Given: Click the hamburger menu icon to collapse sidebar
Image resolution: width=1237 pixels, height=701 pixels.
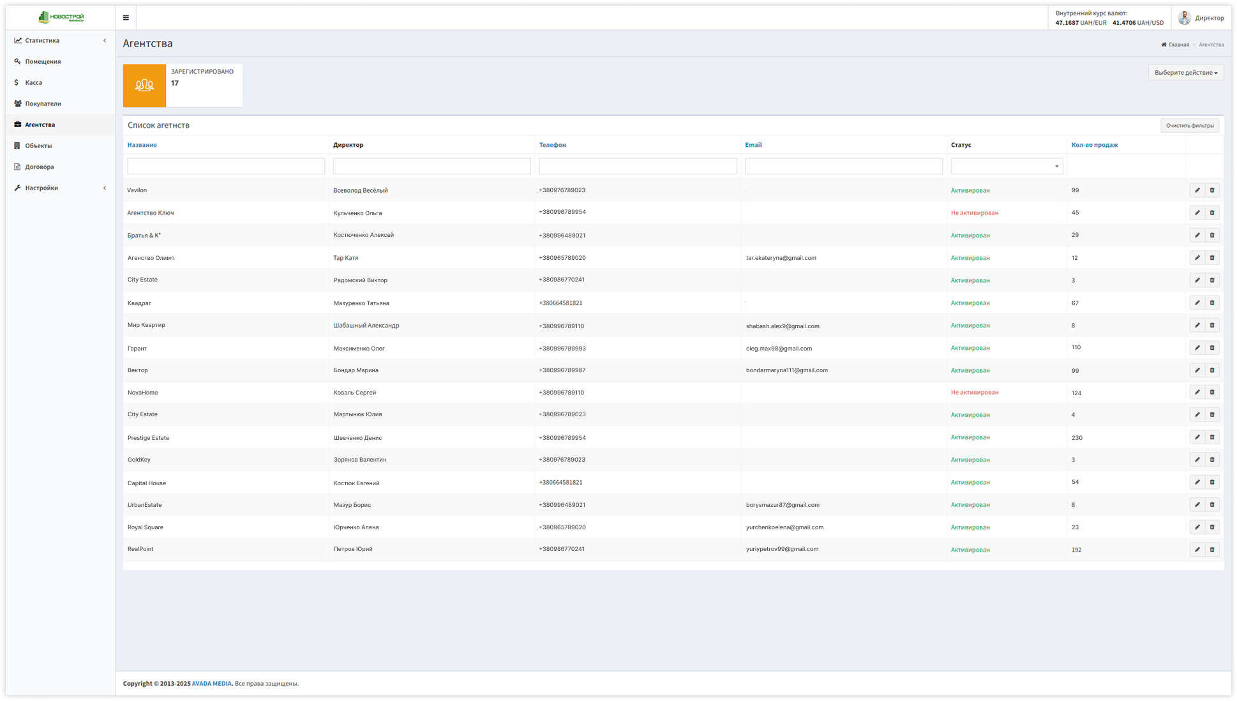Looking at the screenshot, I should (126, 17).
